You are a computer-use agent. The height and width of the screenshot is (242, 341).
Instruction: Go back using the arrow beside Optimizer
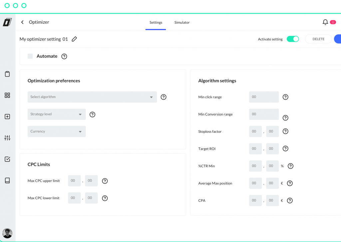22,22
